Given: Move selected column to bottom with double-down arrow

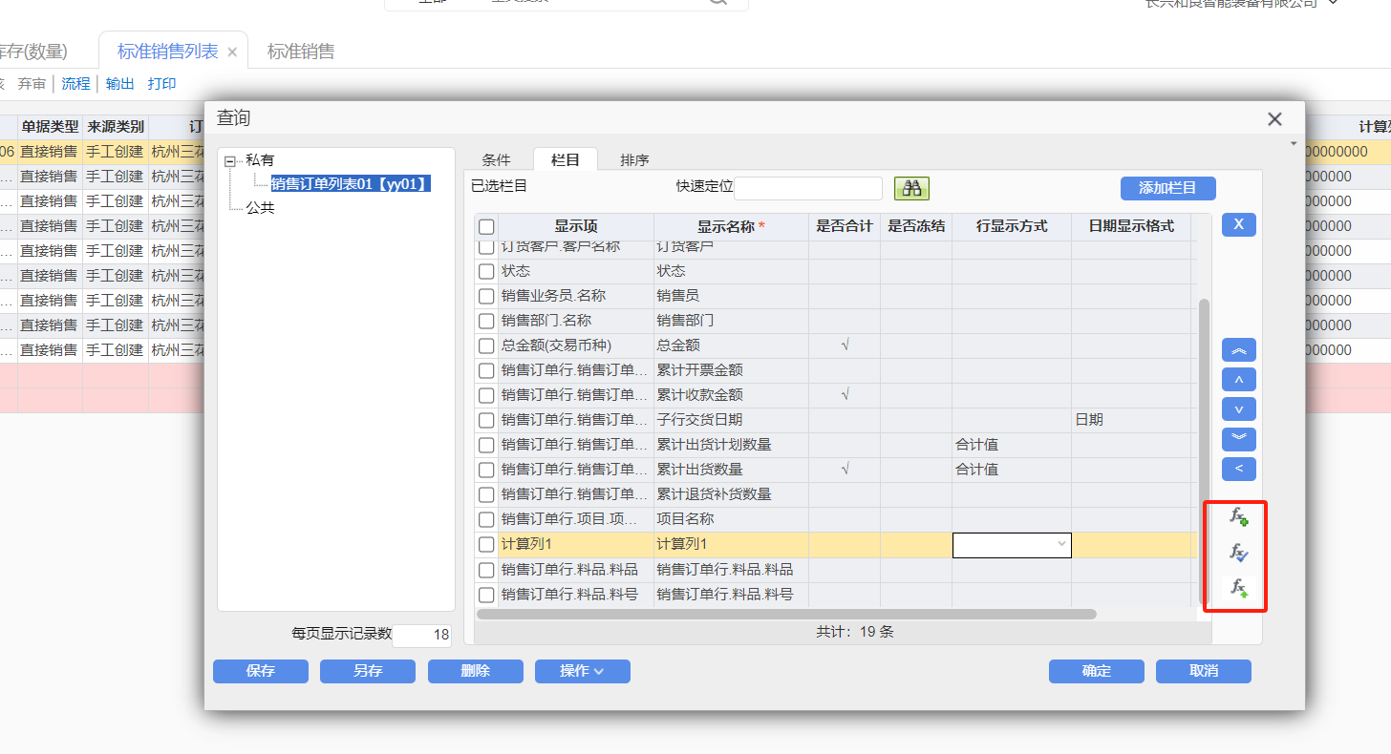Looking at the screenshot, I should coord(1239,439).
